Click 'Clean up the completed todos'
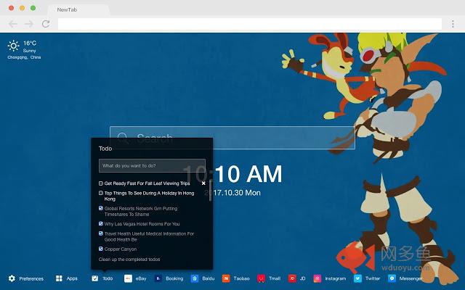Image resolution: width=465 pixels, height=290 pixels. [x=129, y=259]
